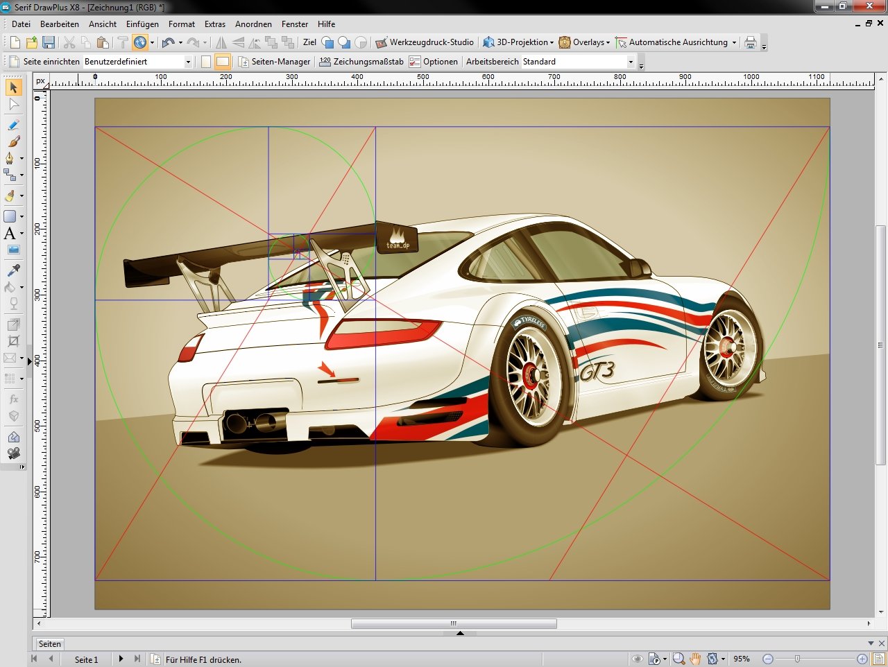Select the Zoom magnifier tool
The image size is (888, 667).
[x=678, y=659]
